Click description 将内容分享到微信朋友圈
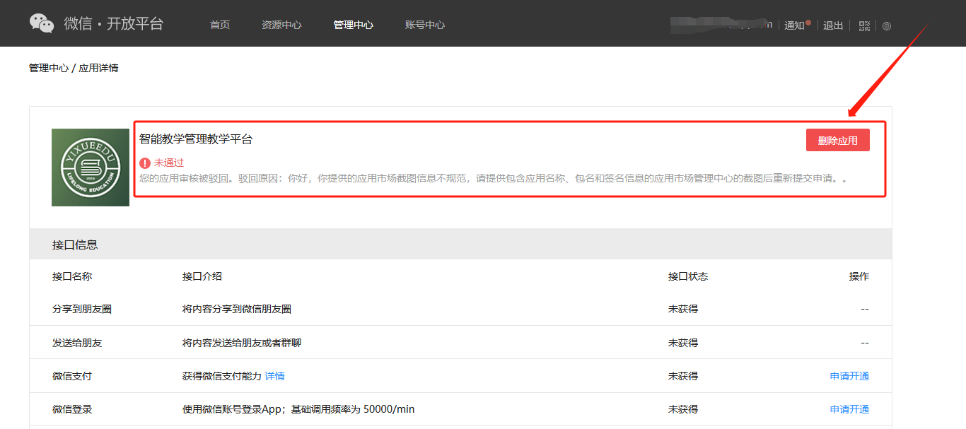Screen dimensions: 966x429 [x=237, y=309]
